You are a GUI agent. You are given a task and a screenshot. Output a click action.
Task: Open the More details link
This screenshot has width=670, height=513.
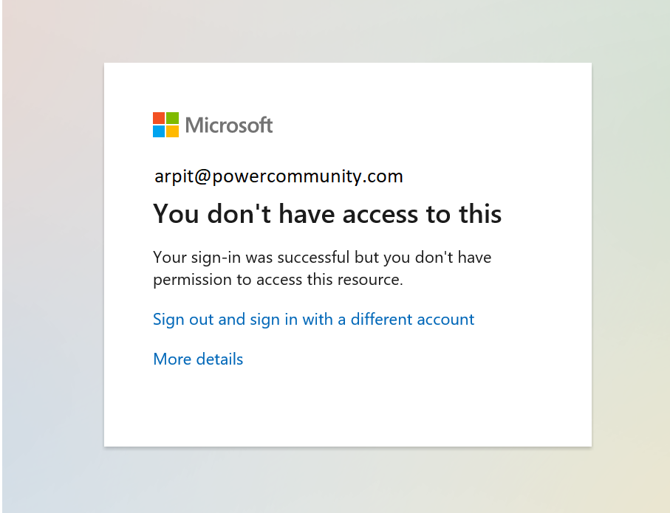click(x=198, y=359)
